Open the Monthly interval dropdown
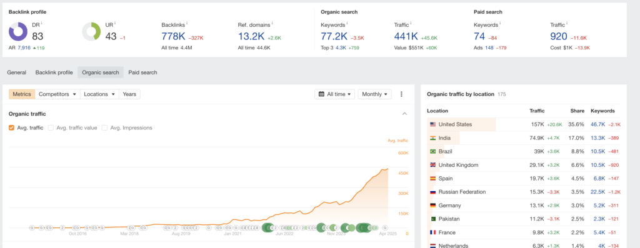 [375, 94]
